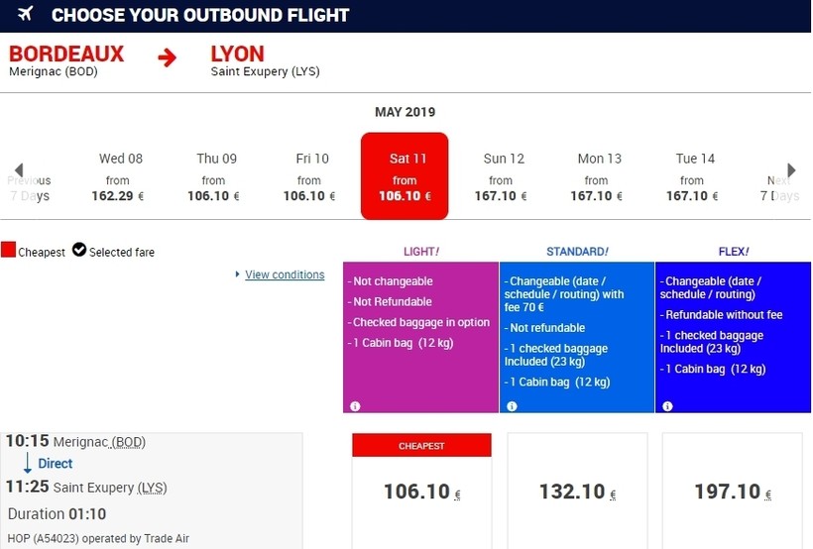Open the info icon on the FLEX fare
Image resolution: width=813 pixels, height=549 pixels.
(x=667, y=406)
